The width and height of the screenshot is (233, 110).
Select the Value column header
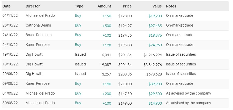157,6
